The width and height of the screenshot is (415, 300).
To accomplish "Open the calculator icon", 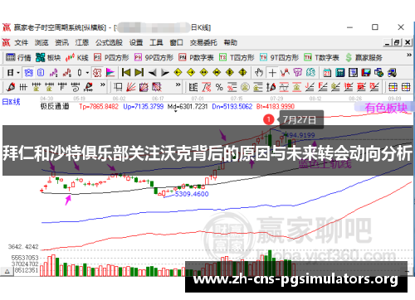I will pyautogui.click(x=340, y=73).
